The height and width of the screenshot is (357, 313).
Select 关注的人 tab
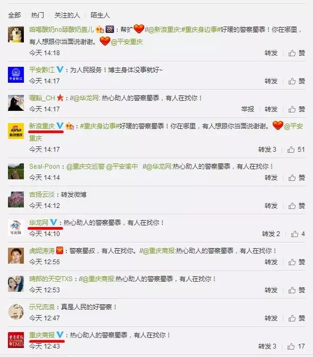point(67,15)
